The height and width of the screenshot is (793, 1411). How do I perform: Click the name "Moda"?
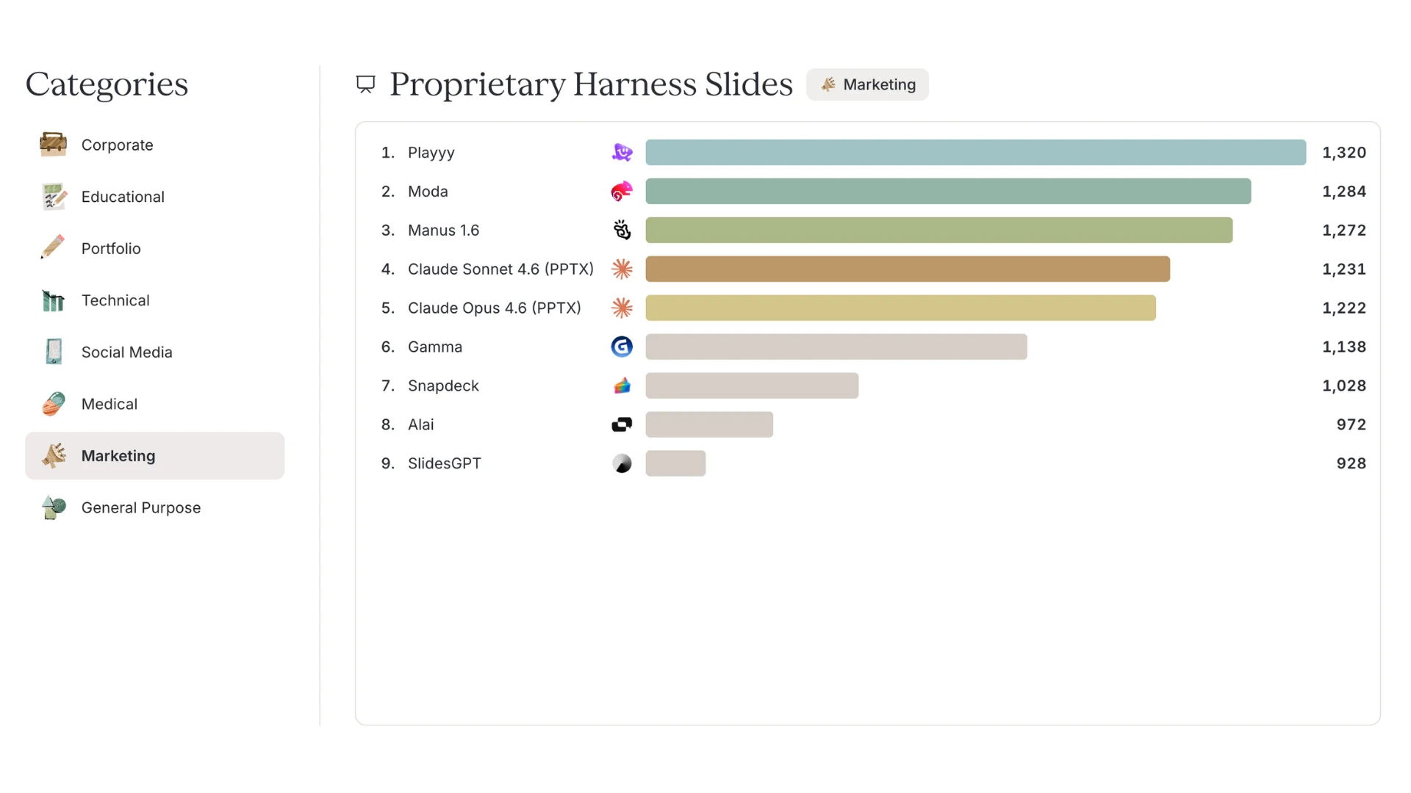(428, 192)
